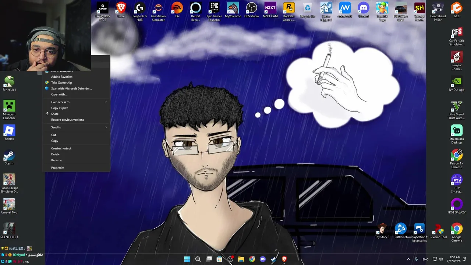Open Streamlabs Desktop shortcut

[x=457, y=135]
